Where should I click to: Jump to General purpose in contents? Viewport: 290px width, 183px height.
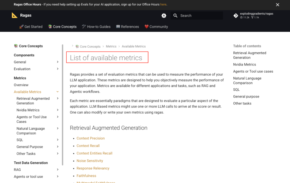coord(246,96)
